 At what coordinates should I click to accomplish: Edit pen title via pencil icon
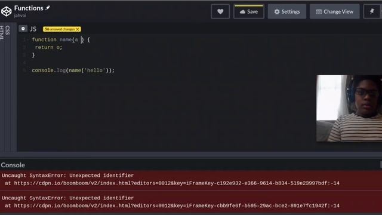(48, 8)
